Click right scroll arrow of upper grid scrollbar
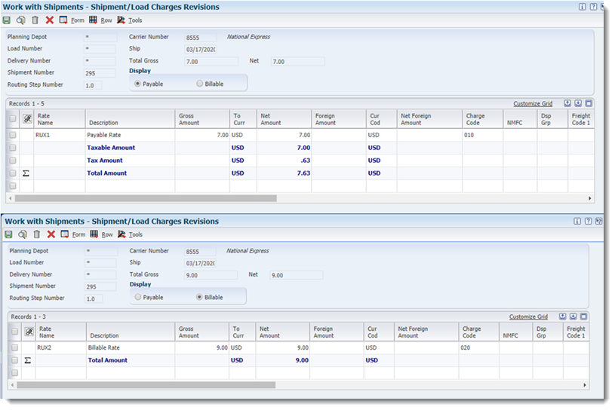This screenshot has width=615, height=410. (x=589, y=198)
